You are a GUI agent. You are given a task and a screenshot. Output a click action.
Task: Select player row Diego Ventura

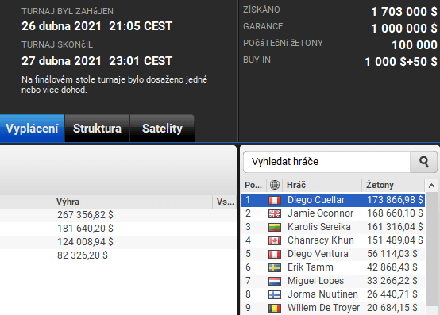333,254
